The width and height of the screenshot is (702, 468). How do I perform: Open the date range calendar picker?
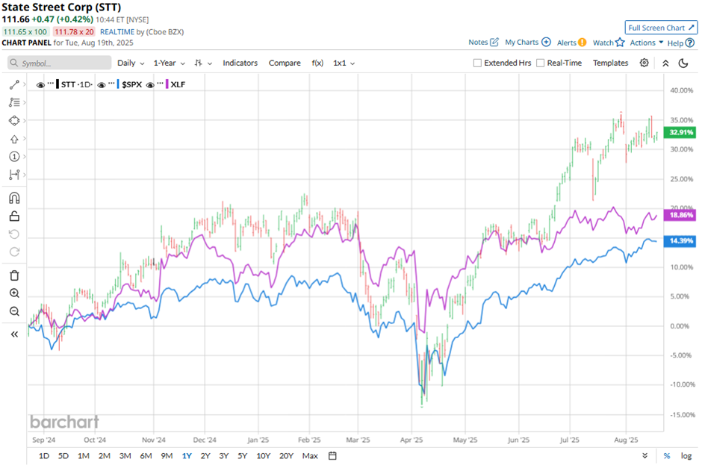pyautogui.click(x=332, y=456)
